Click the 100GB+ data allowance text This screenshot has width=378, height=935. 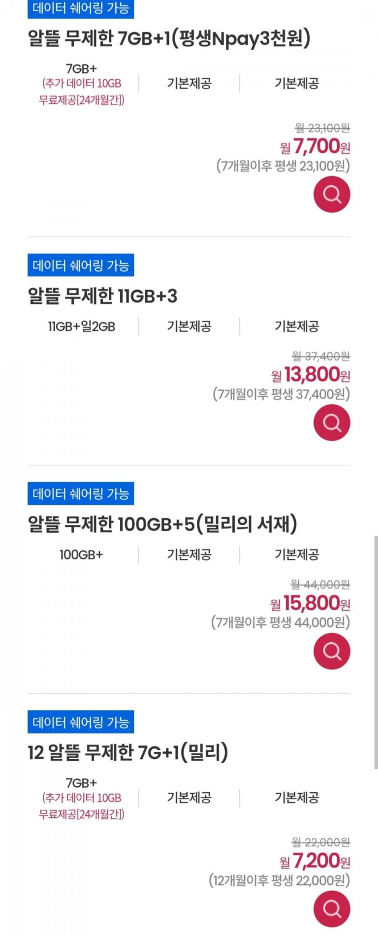tap(81, 555)
